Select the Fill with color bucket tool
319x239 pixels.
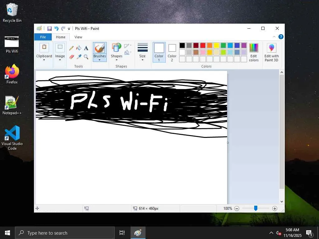coord(79,48)
